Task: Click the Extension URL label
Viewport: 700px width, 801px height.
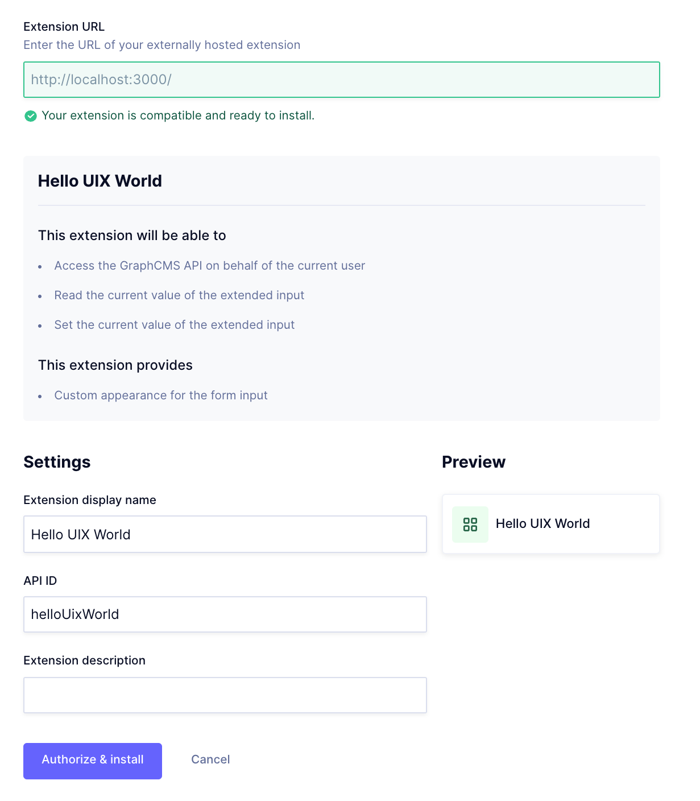Action: click(63, 27)
